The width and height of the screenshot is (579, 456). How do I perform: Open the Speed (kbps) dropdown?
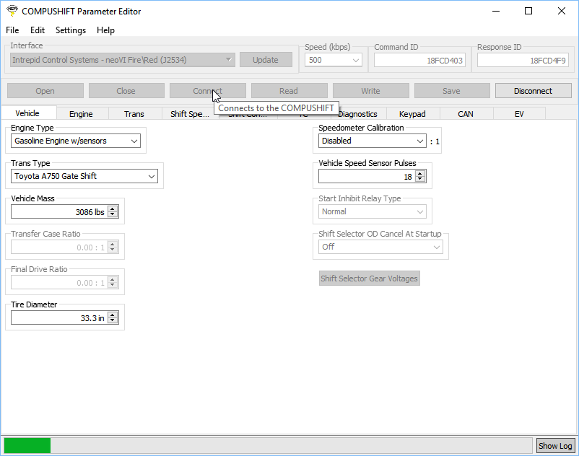coord(356,61)
